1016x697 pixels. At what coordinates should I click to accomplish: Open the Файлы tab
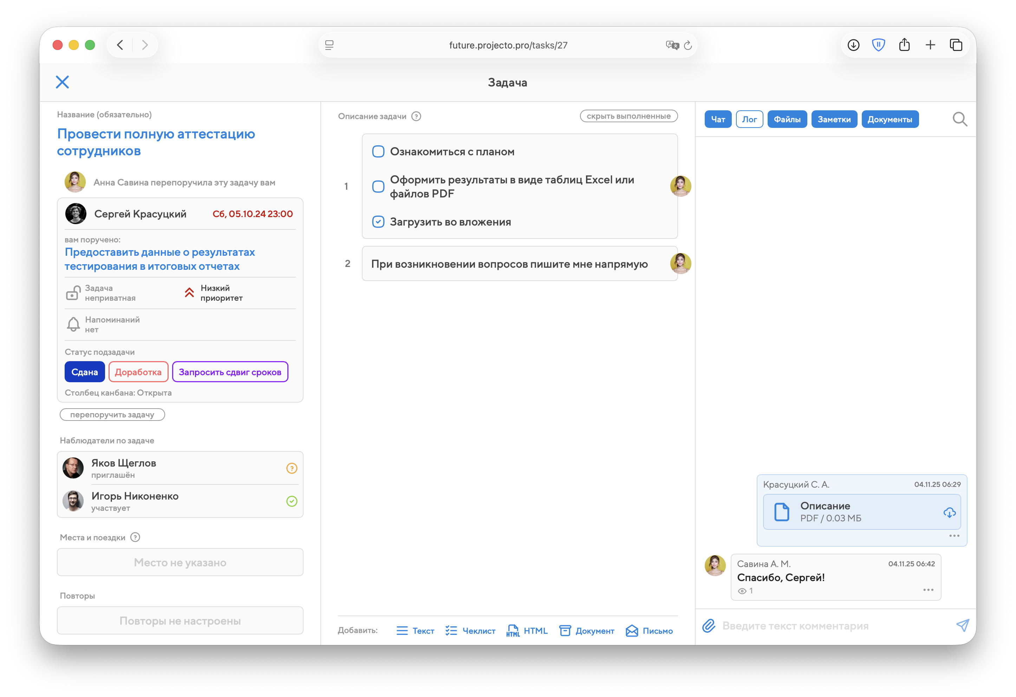(787, 119)
